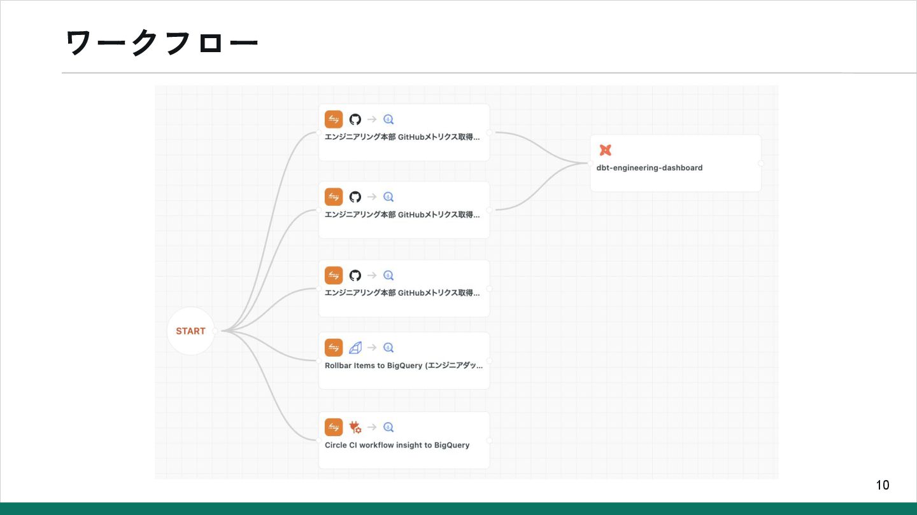Click the slide page number 10
The image size is (917, 515).
[883, 485]
